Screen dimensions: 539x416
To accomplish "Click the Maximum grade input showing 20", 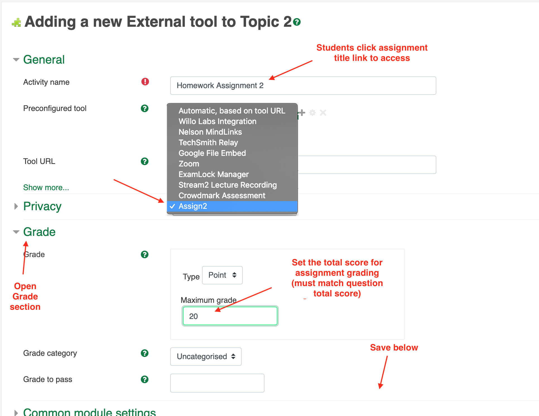I will click(x=230, y=316).
